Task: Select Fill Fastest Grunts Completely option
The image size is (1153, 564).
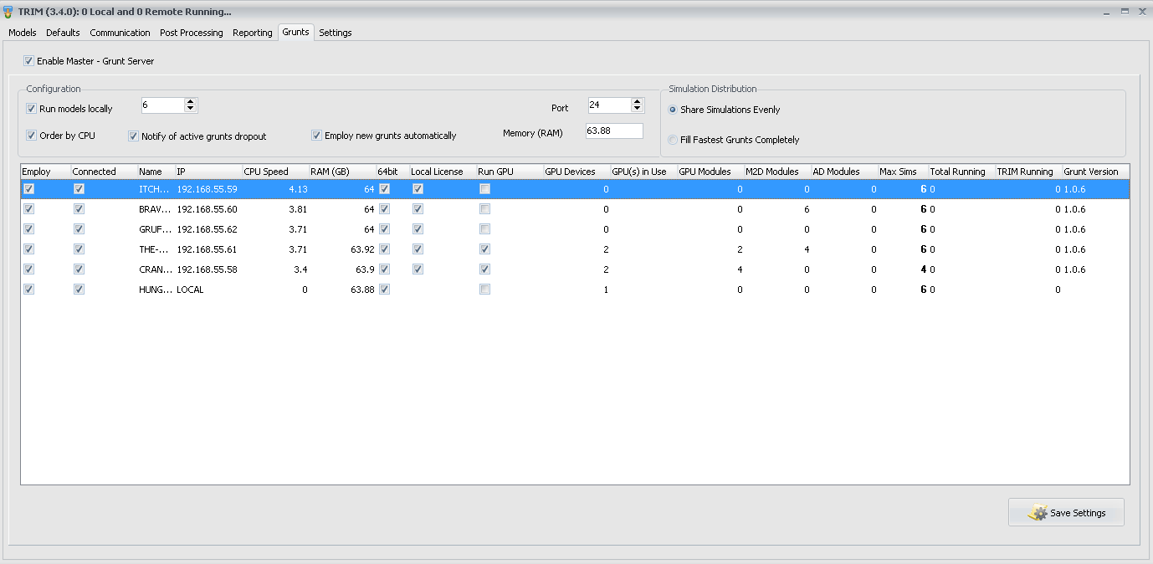Action: 674,140
